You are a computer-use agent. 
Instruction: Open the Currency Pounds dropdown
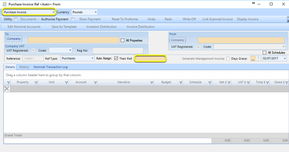[x=96, y=12]
